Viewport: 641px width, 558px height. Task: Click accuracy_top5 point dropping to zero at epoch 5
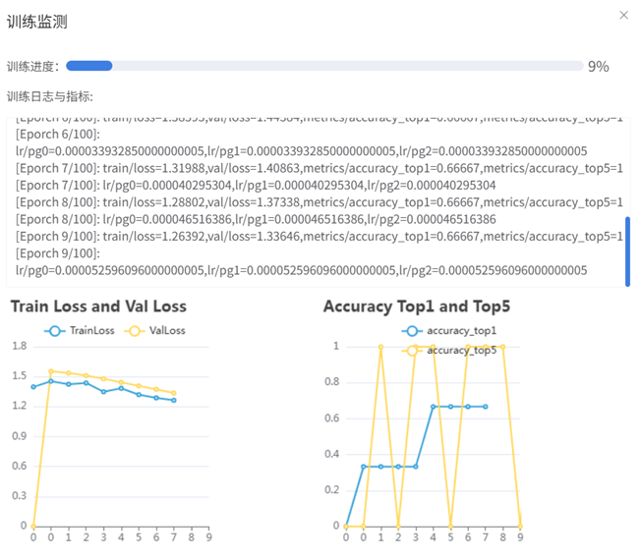pos(450,526)
